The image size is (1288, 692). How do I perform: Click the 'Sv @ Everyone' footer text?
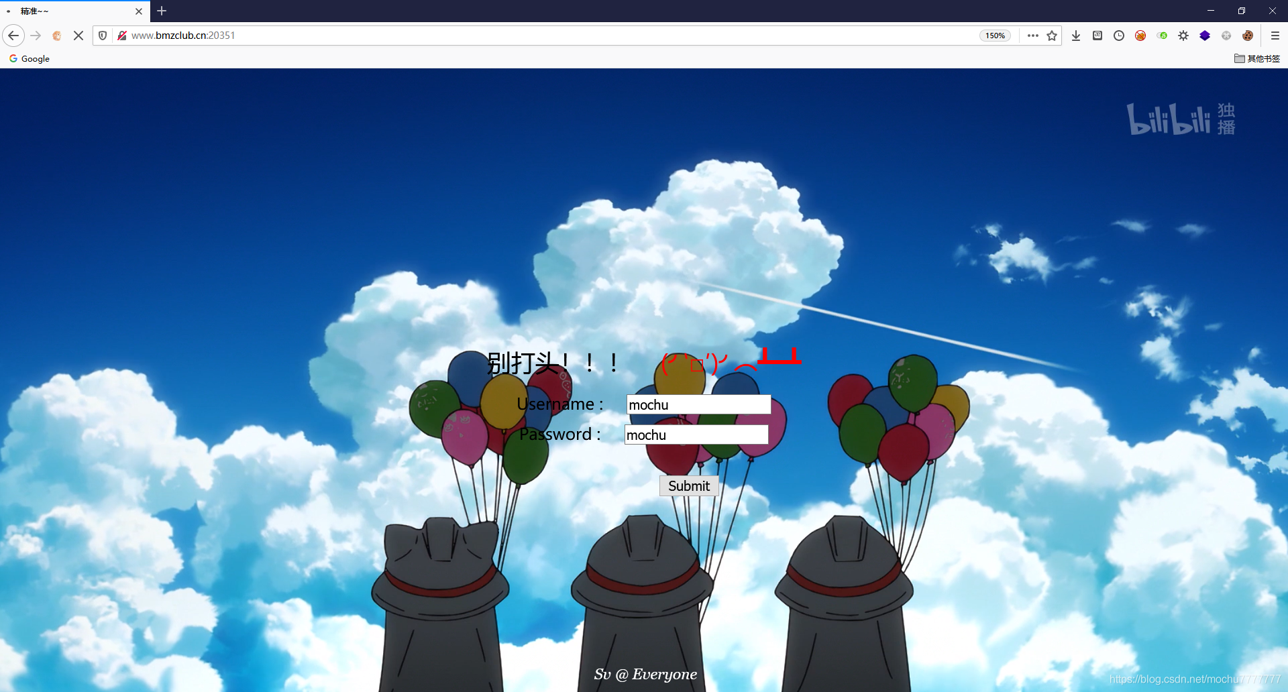coord(645,674)
